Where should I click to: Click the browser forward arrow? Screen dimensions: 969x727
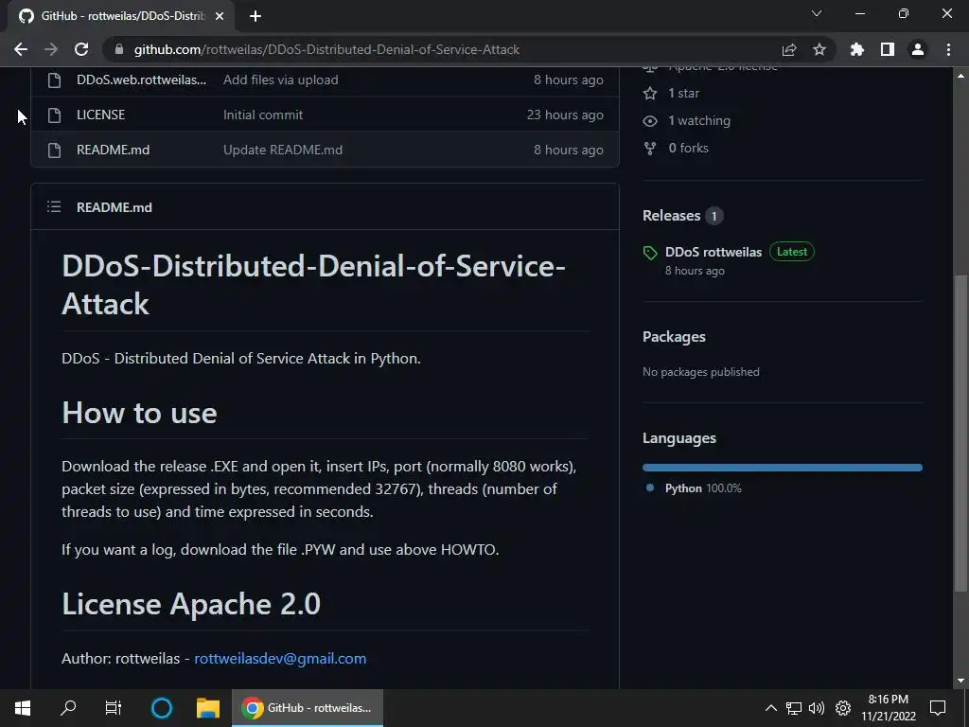pyautogui.click(x=51, y=49)
